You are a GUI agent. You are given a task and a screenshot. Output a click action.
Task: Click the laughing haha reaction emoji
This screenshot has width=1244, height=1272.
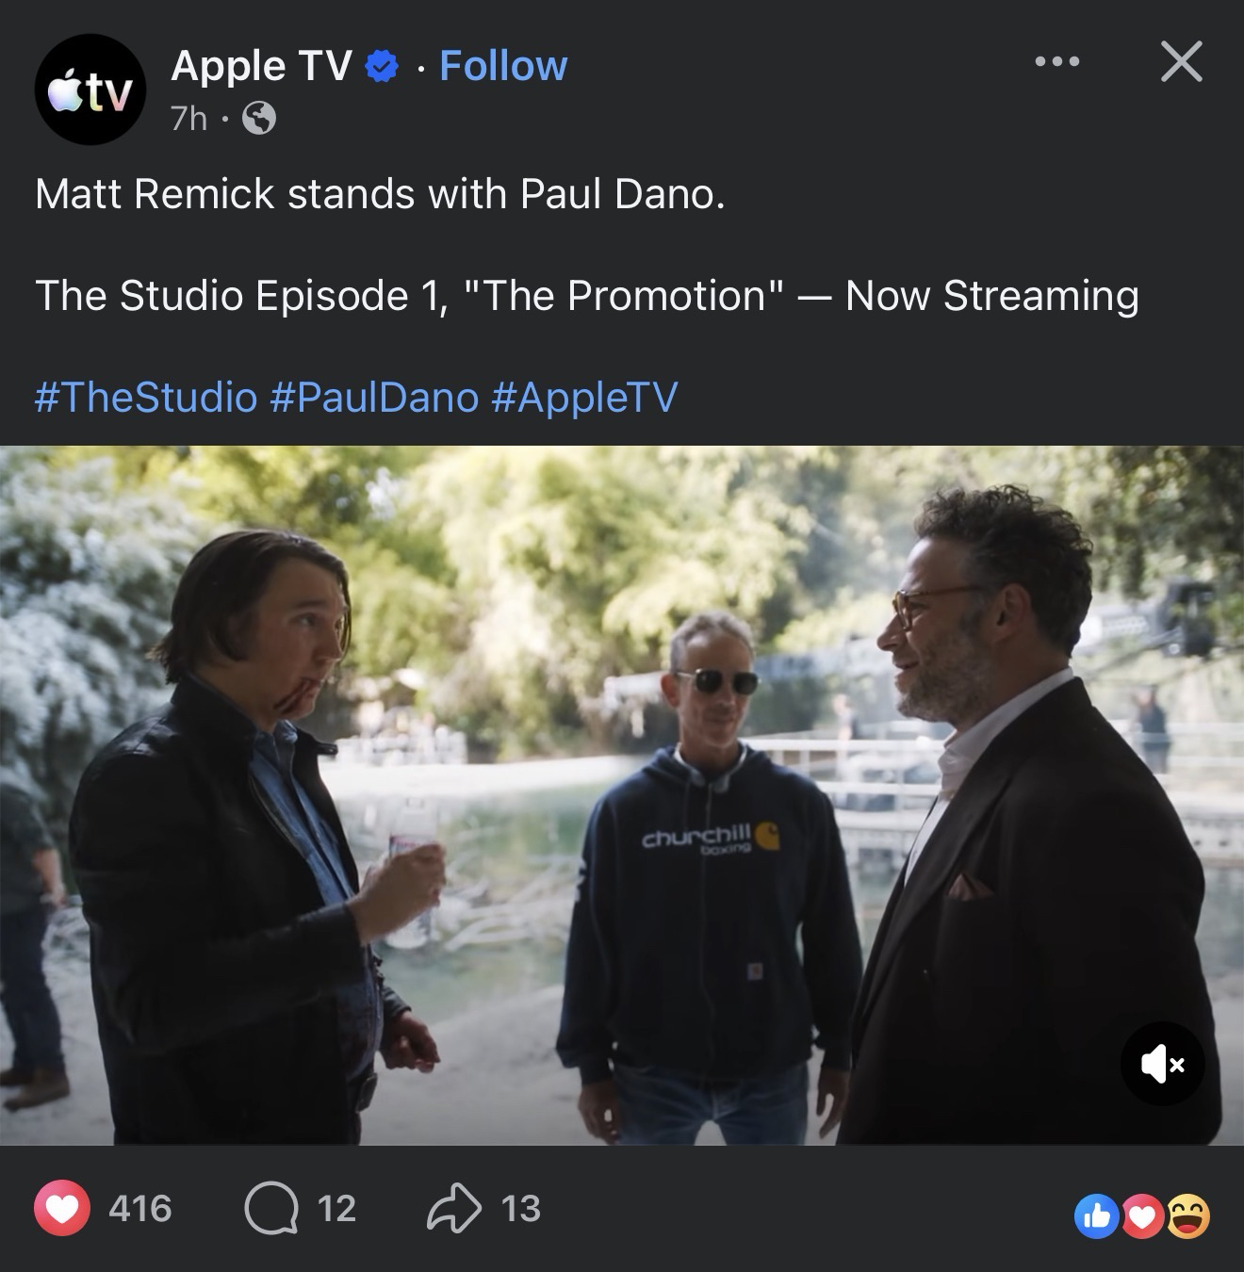tap(1188, 1216)
